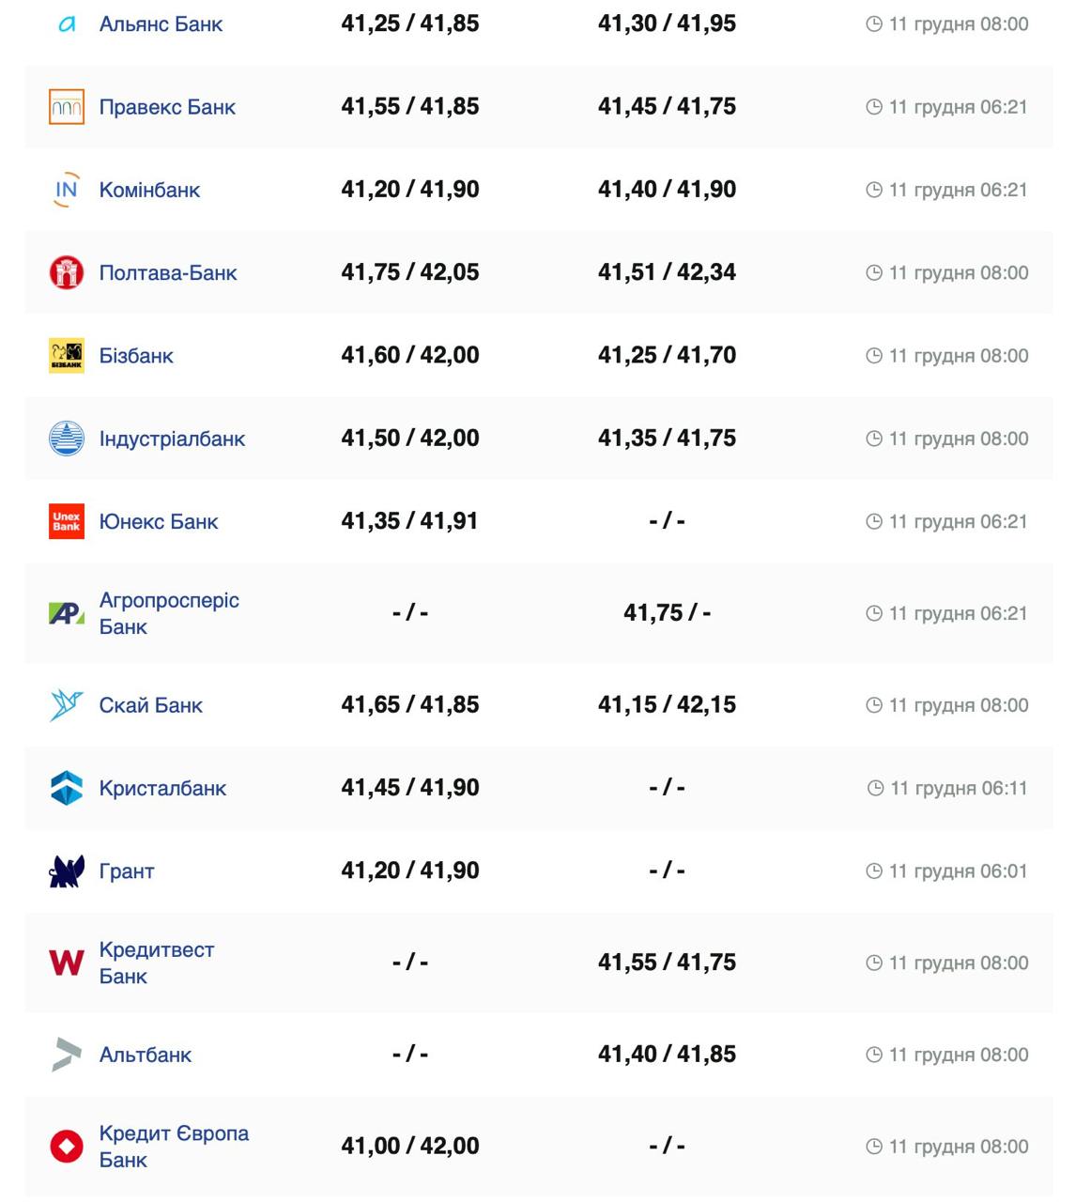Click the Кредитвест Банк W logo
This screenshot has width=1075, height=1202.
coord(67,963)
